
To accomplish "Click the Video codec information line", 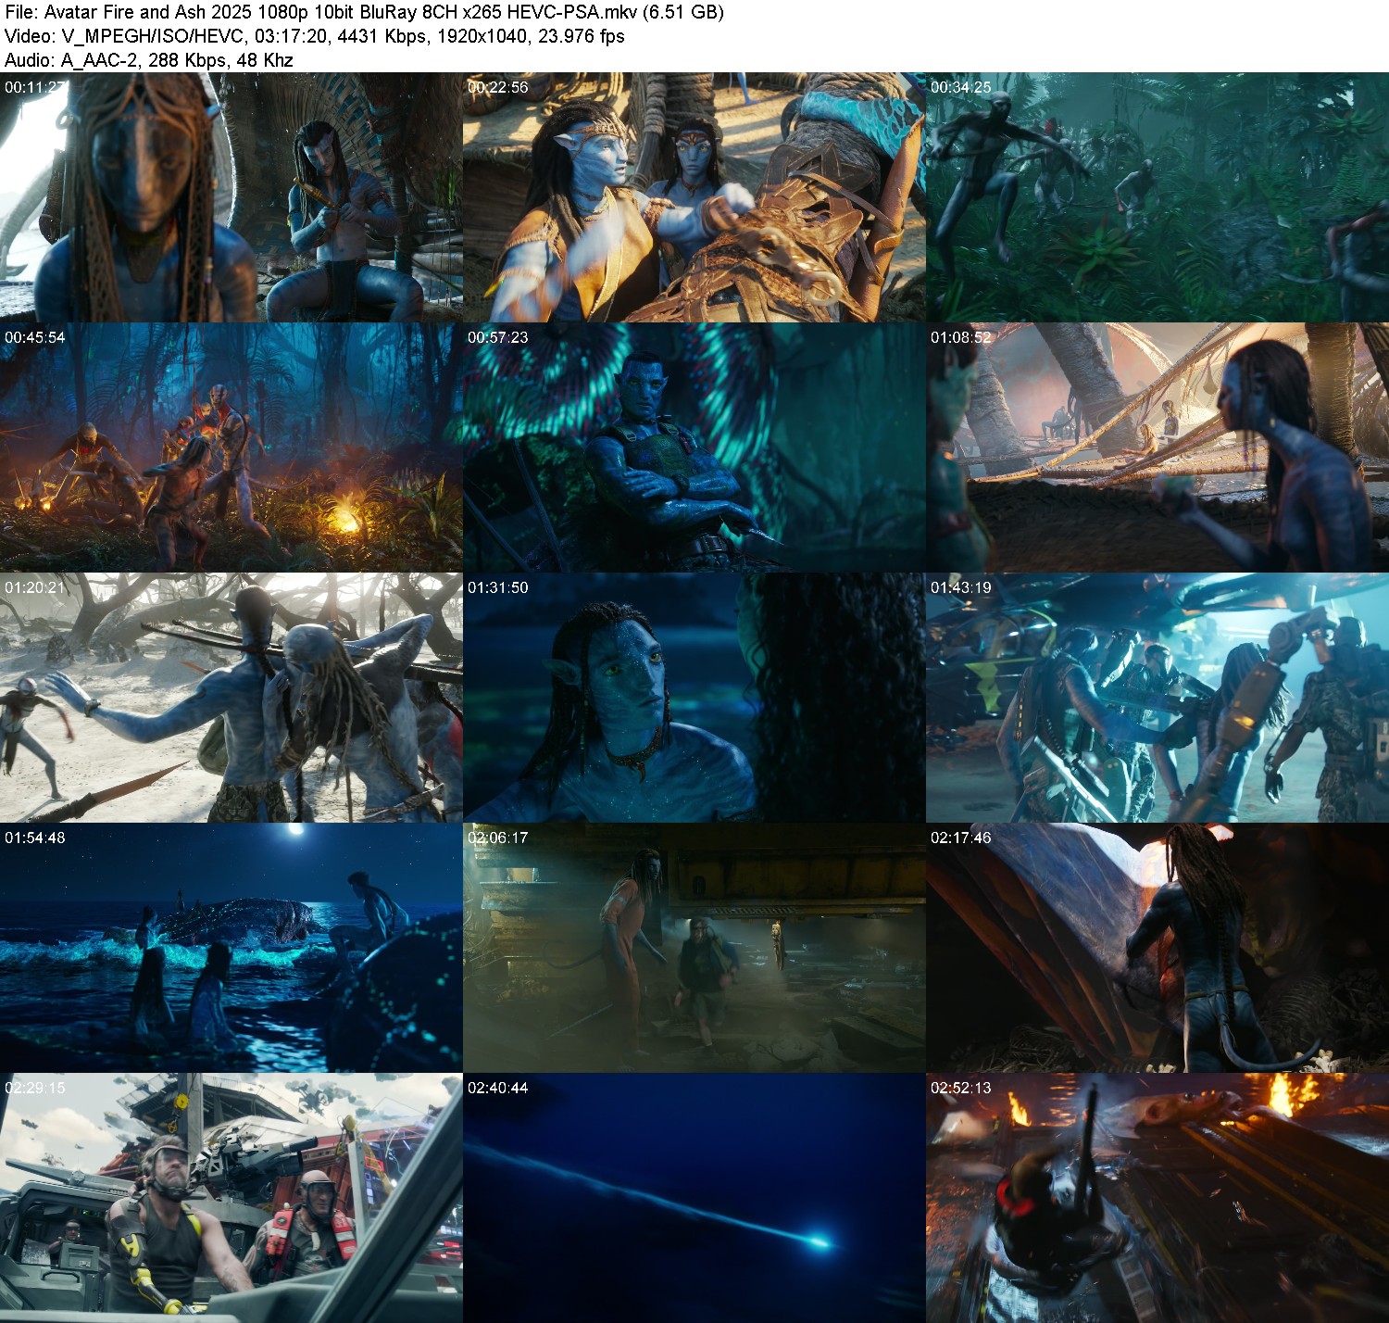I will pyautogui.click(x=315, y=36).
